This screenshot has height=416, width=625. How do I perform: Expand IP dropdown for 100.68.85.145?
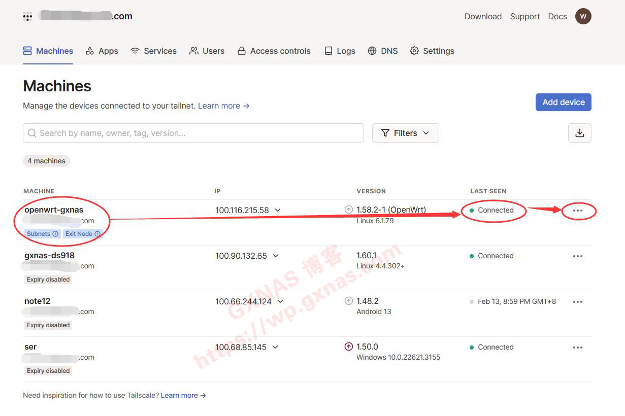[x=275, y=347]
